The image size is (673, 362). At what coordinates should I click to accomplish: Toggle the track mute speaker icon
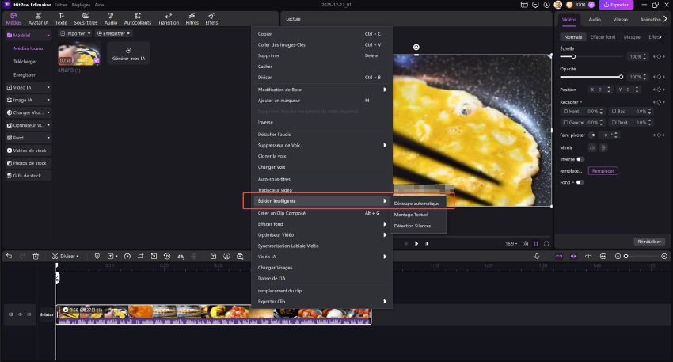tap(29, 314)
